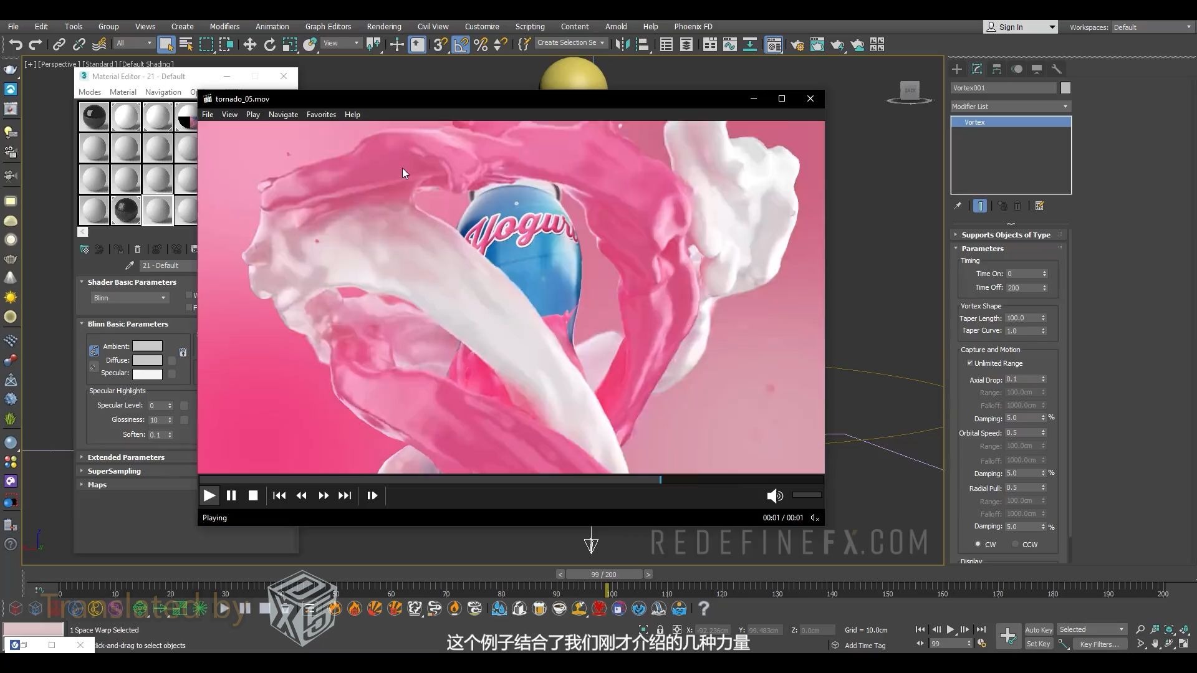Viewport: 1197px width, 673px height.
Task: Stop the tornado_05.mov video
Action: pyautogui.click(x=253, y=495)
